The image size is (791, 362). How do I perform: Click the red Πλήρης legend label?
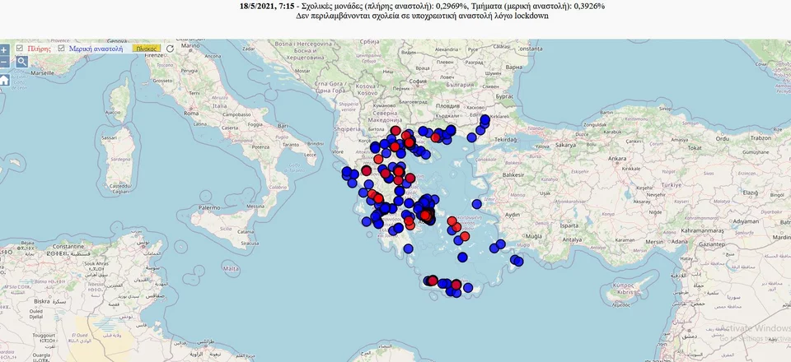tap(39, 49)
